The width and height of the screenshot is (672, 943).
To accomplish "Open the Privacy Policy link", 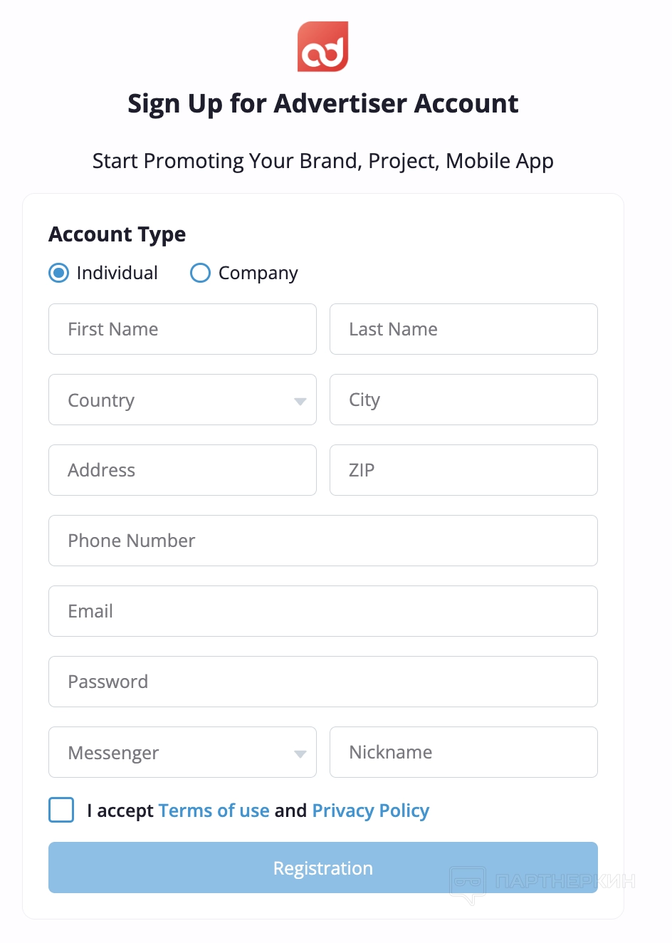I will pos(371,811).
